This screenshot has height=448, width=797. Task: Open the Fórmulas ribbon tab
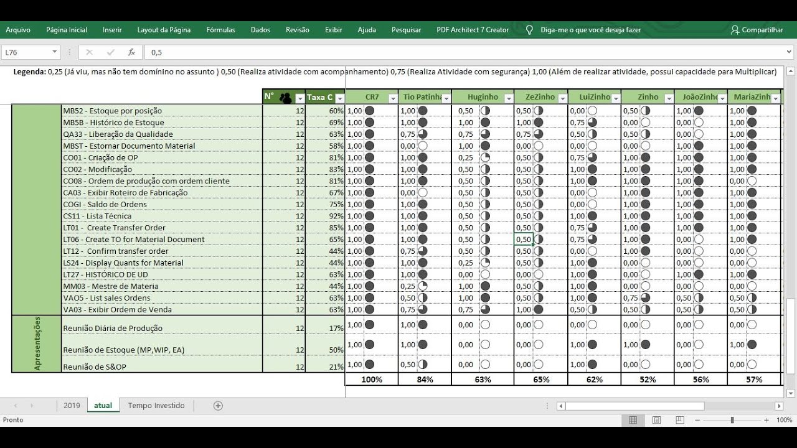(220, 30)
